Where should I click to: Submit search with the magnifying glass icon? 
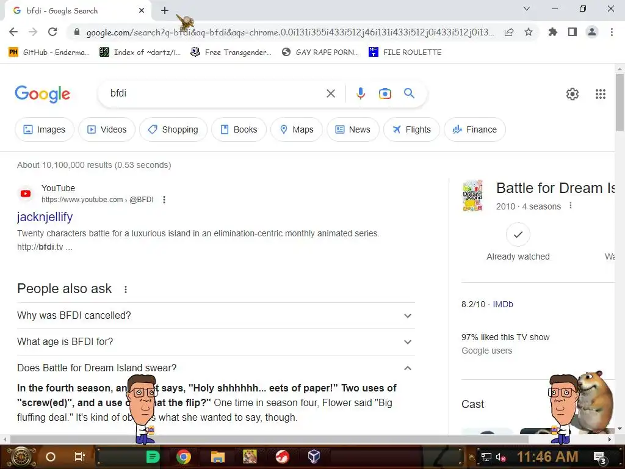click(x=410, y=93)
